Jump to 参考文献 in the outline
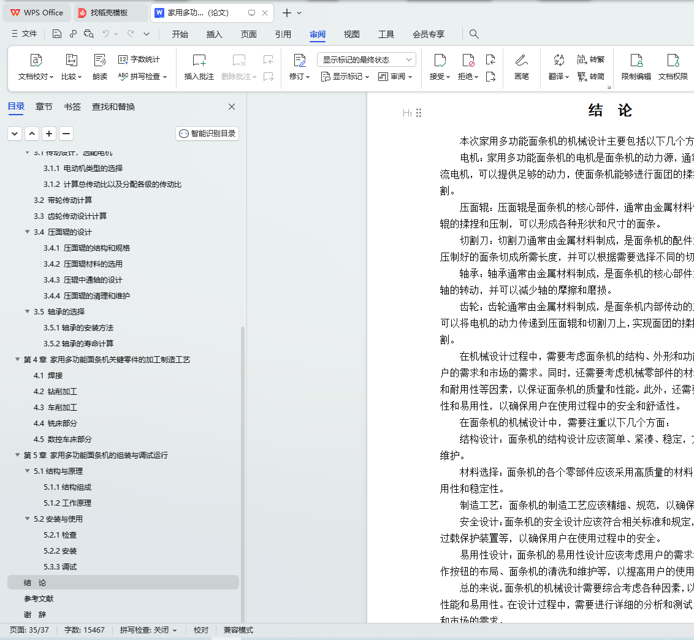This screenshot has height=640, width=694. tap(39, 598)
